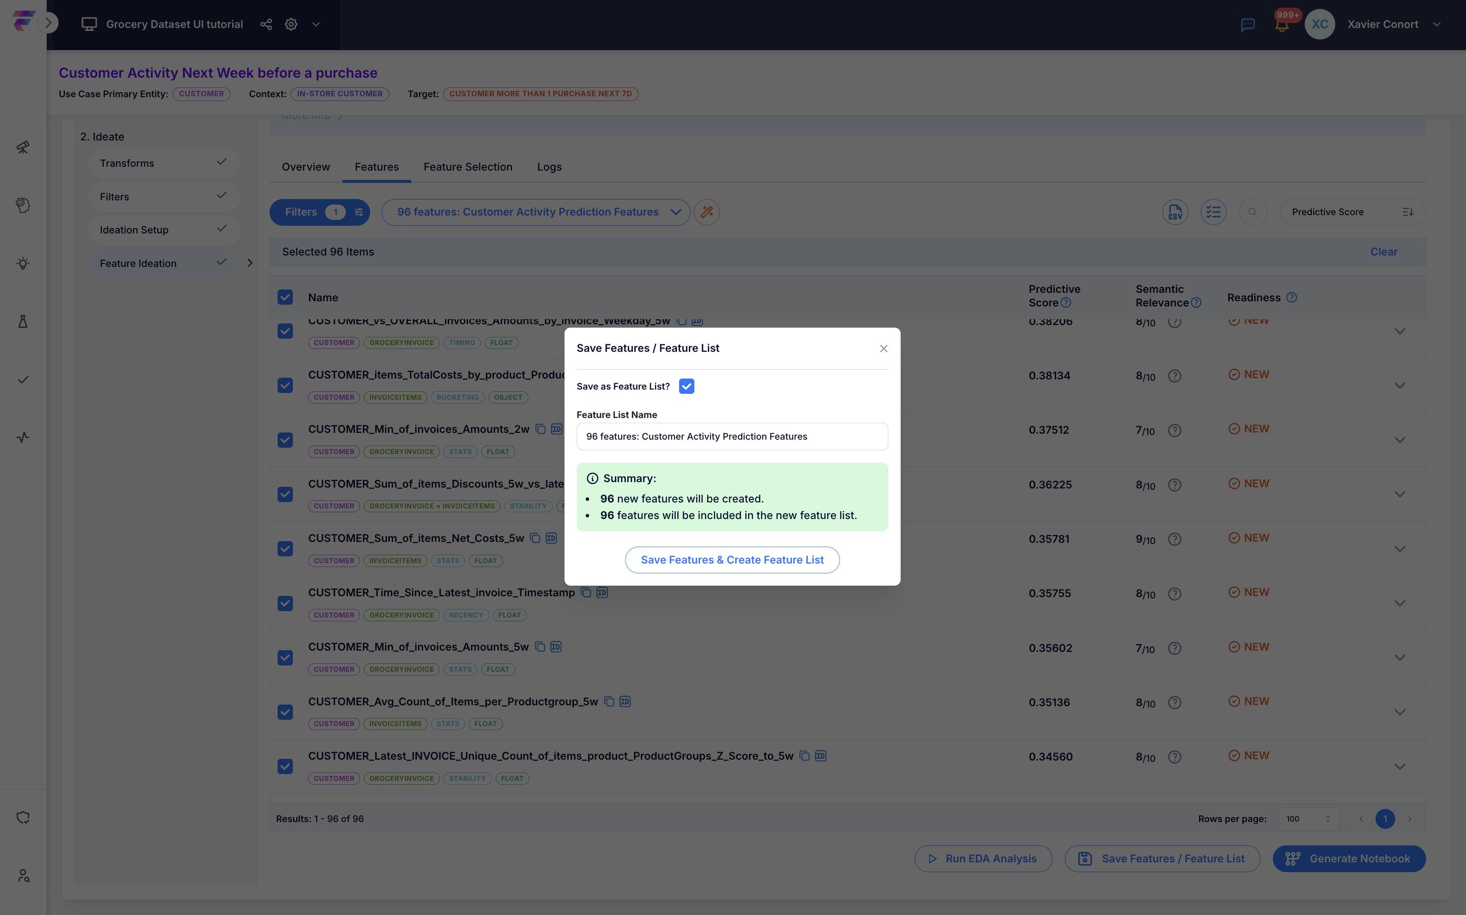
Task: Uncheck CUSTOMER_Min_of_invoices_Amounts_5w checkbox
Action: pyautogui.click(x=285, y=658)
